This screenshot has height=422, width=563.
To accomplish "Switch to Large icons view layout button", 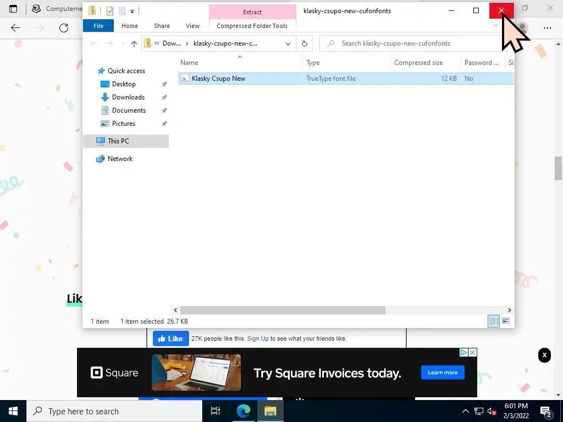I will click(x=506, y=321).
